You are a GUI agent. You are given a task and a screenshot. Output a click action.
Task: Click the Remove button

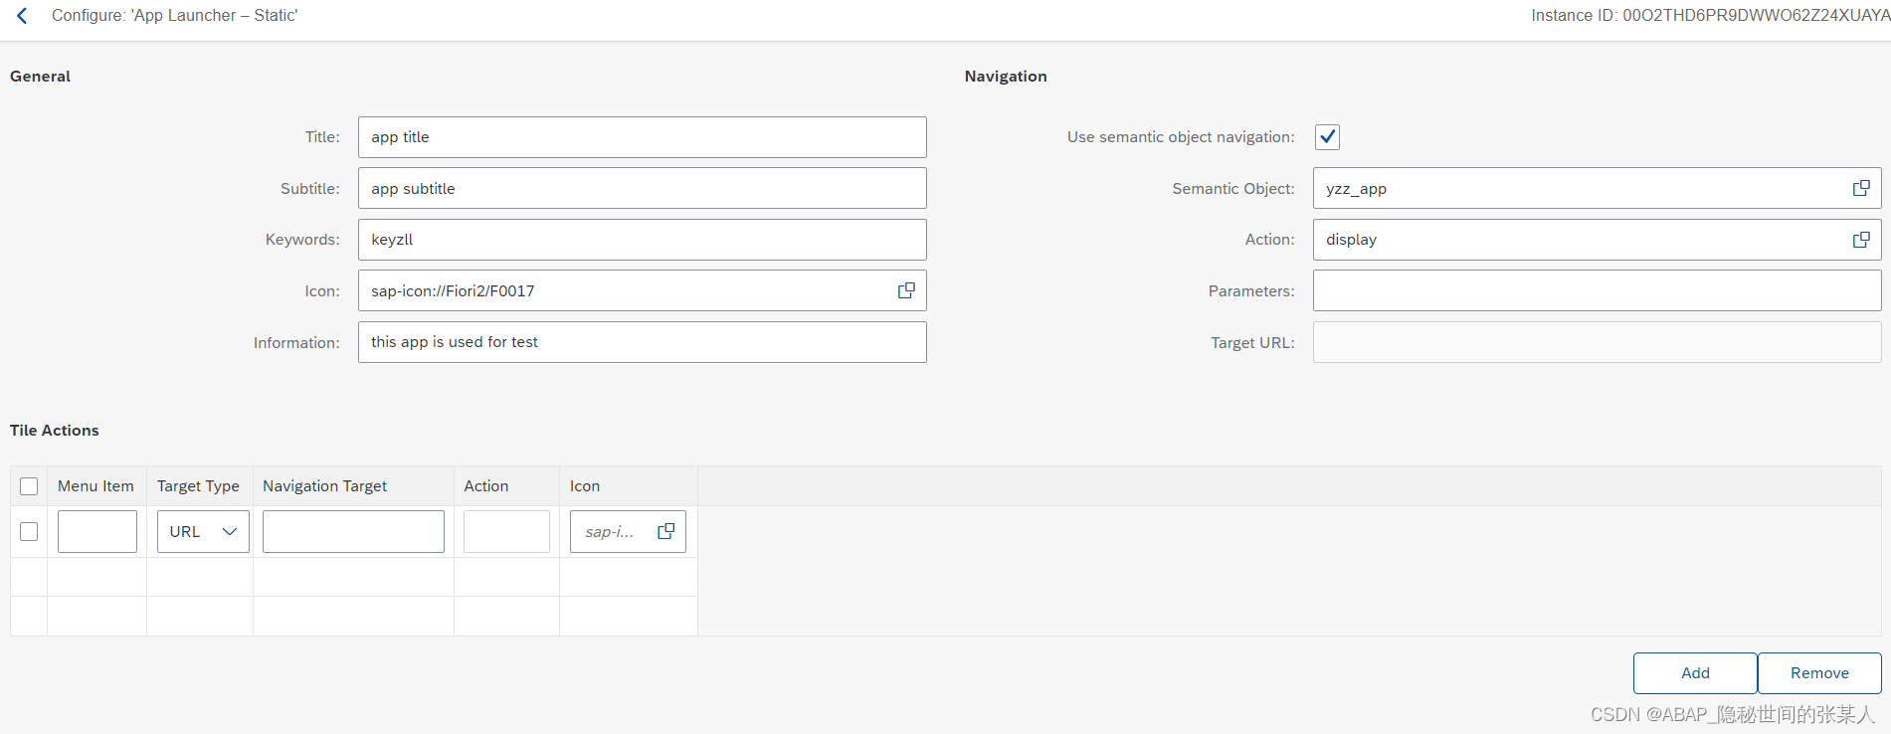(1819, 673)
